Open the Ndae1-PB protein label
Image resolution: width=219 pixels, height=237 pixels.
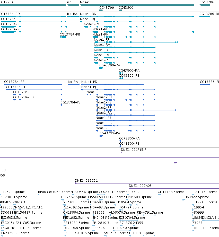[x=103, y=118]
